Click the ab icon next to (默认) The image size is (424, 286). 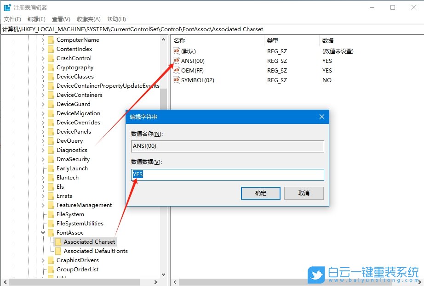coord(177,51)
